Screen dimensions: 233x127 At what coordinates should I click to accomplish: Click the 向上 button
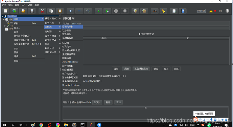coord(166,69)
